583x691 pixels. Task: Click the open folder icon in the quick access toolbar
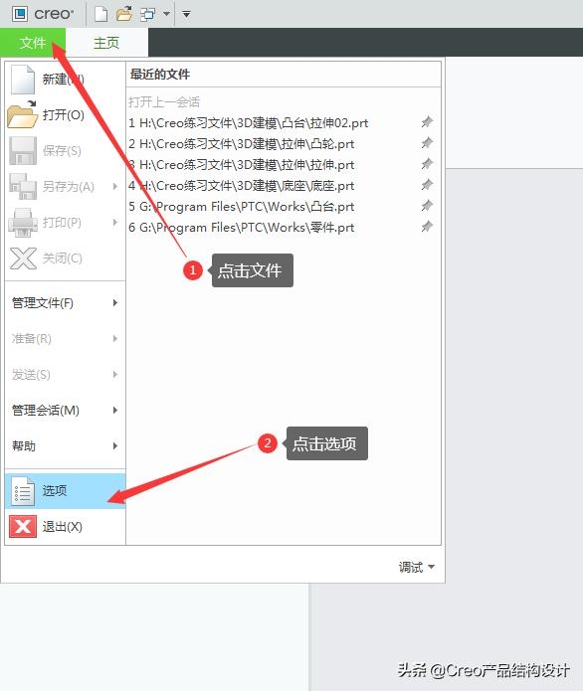124,14
